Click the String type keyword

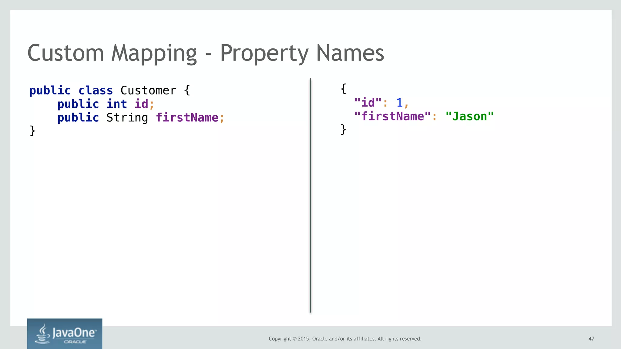tap(127, 118)
